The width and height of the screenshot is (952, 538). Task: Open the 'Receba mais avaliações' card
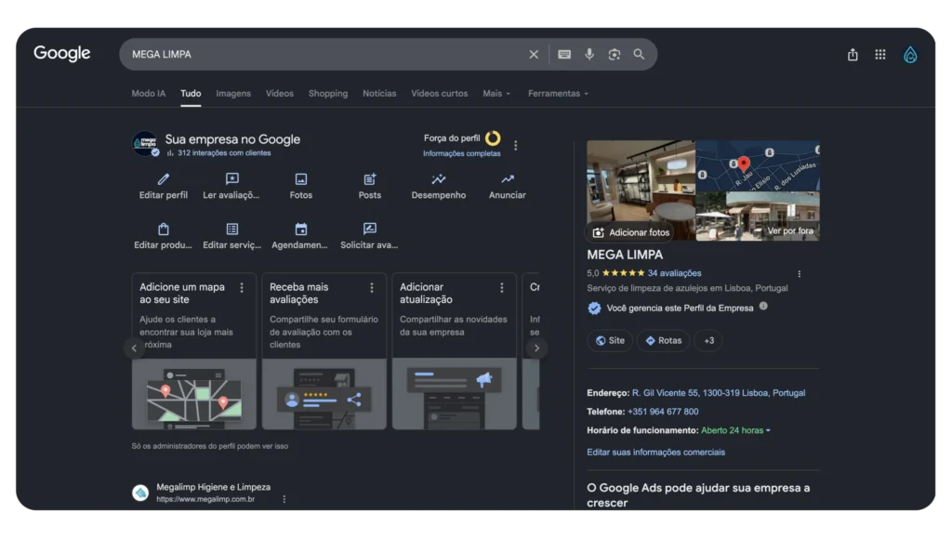324,351
